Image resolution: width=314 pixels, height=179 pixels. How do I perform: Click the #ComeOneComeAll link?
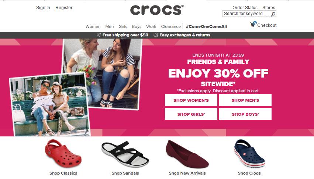[x=206, y=26]
